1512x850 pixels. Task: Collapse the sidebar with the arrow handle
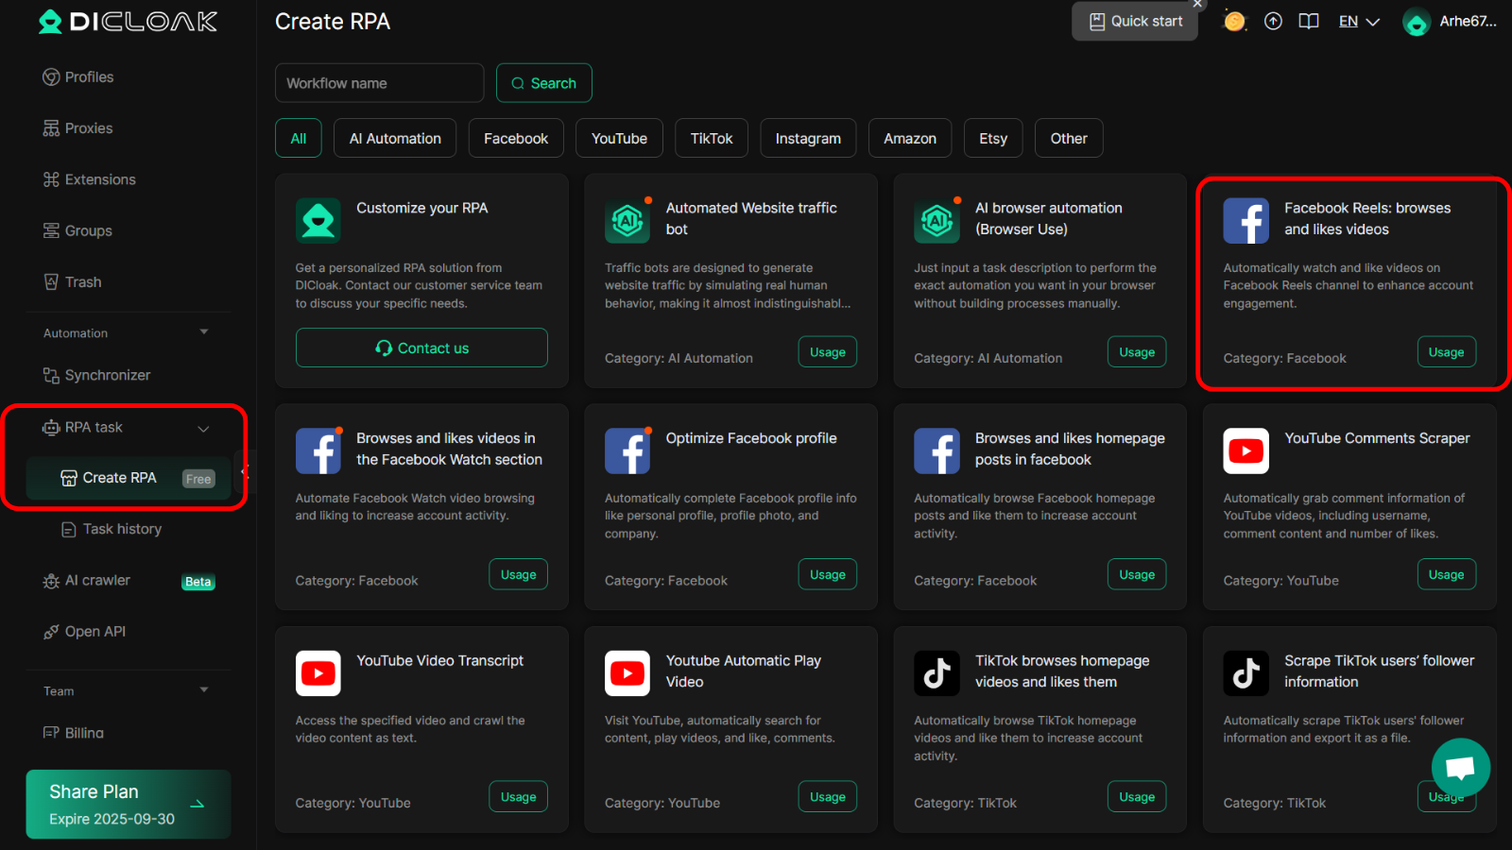[244, 471]
